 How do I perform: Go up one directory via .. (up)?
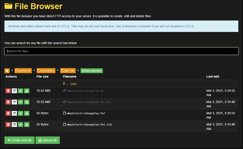point(70,84)
